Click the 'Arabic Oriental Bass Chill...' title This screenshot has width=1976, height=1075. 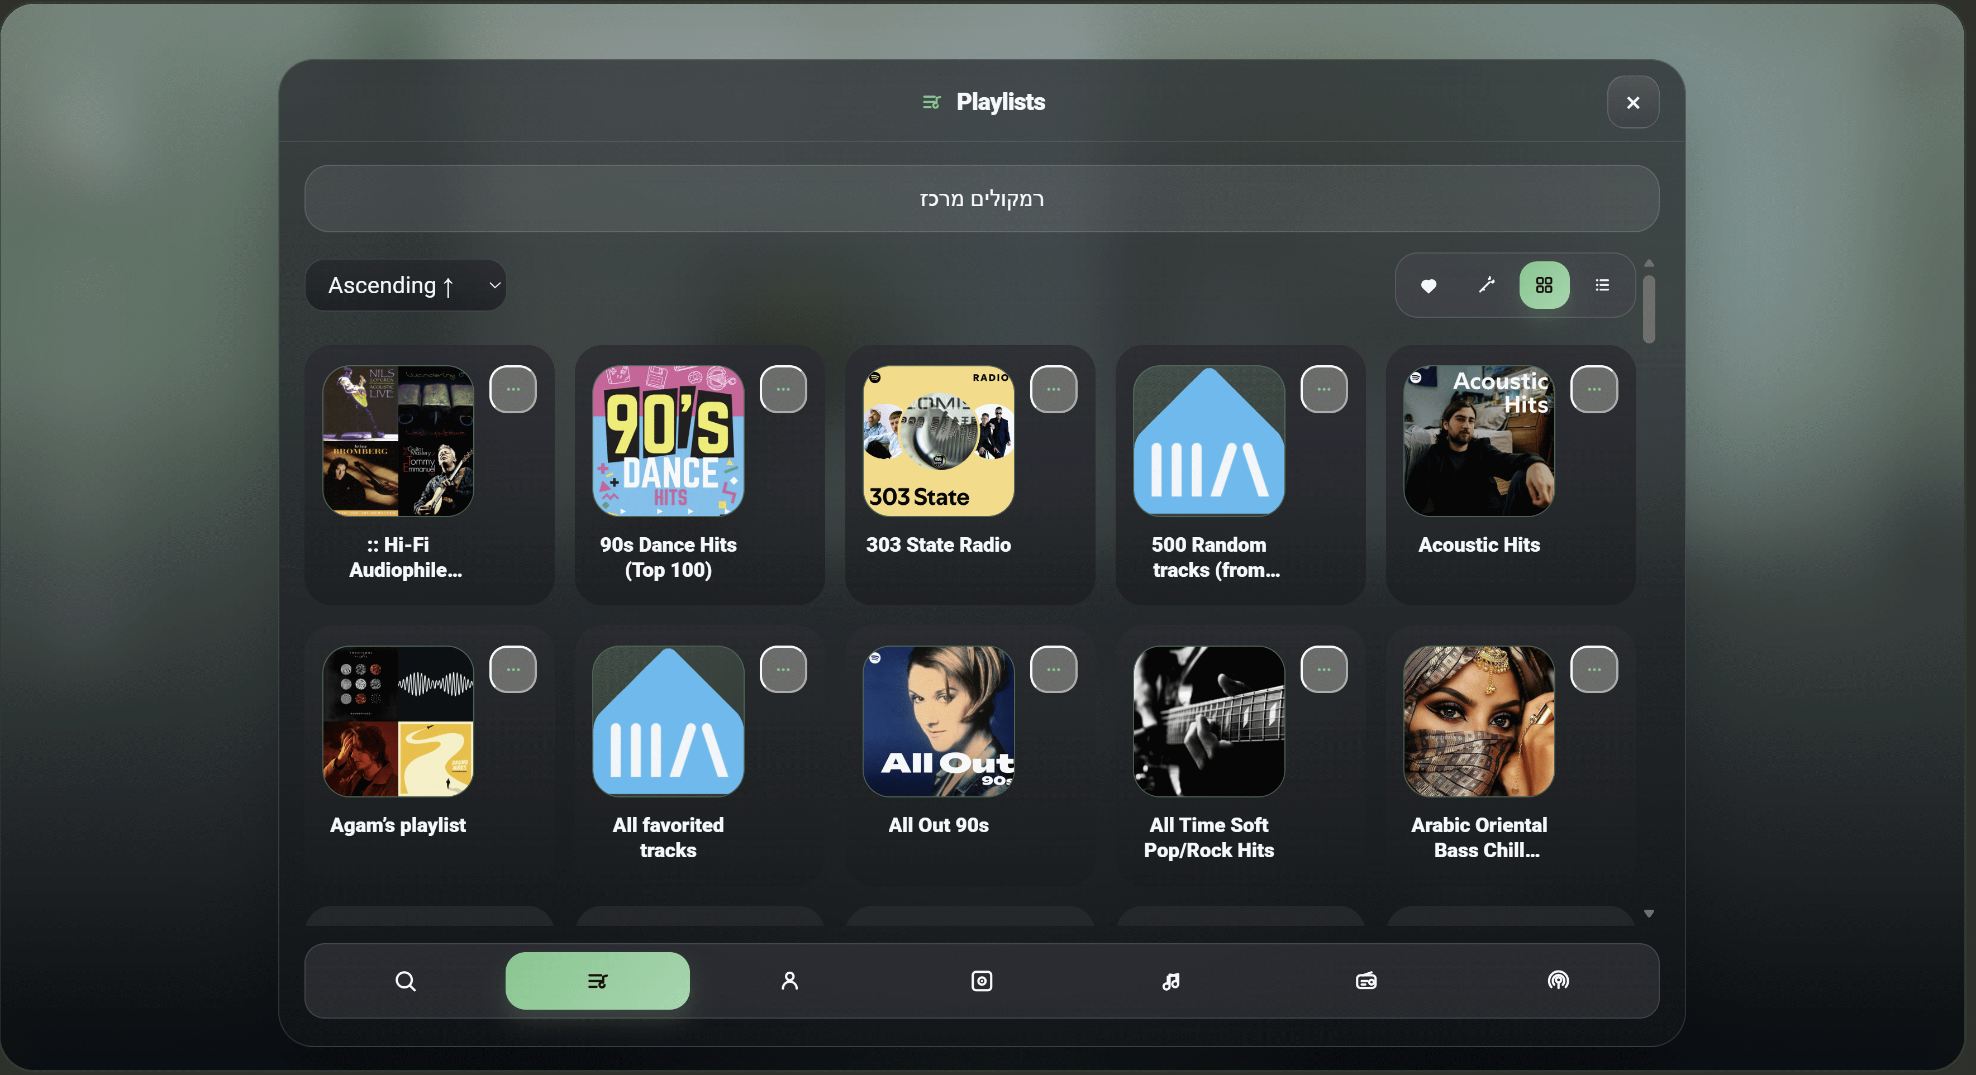click(x=1479, y=837)
